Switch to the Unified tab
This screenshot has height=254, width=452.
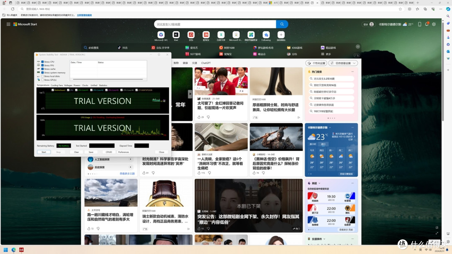point(94,85)
